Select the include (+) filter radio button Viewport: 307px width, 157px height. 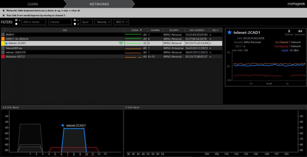click(x=16, y=20)
